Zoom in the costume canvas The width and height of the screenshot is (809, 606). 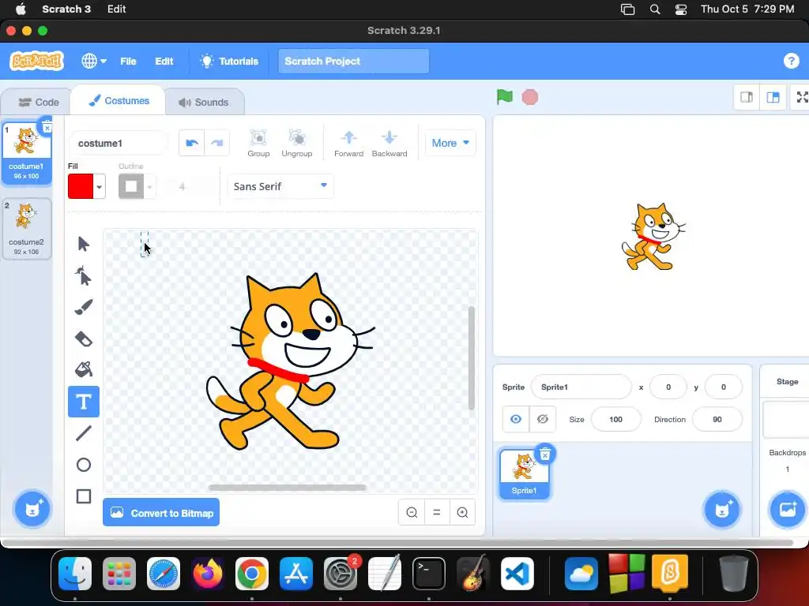coord(462,512)
